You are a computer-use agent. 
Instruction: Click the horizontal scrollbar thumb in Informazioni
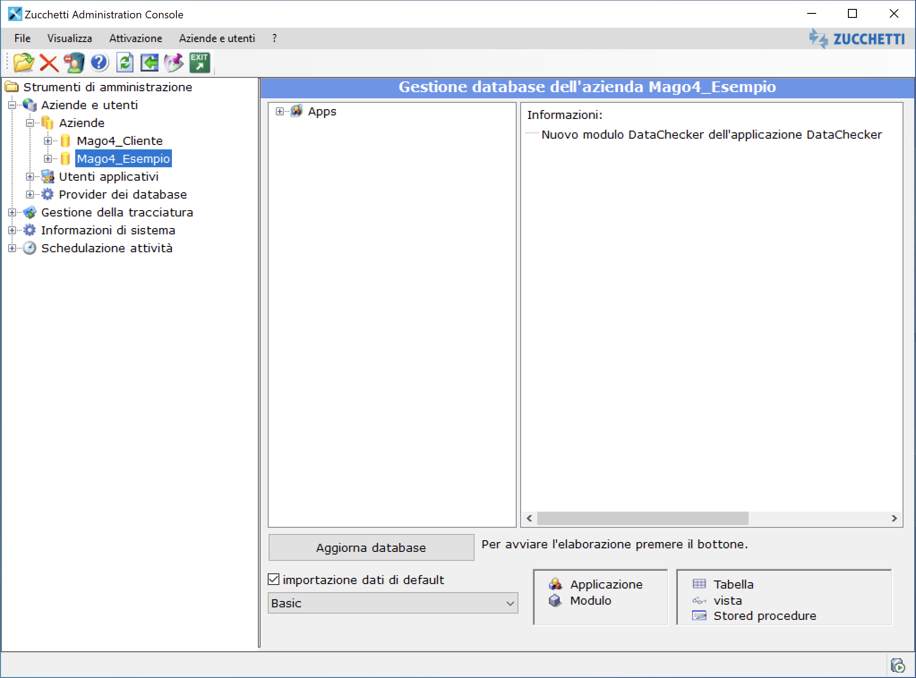(642, 518)
